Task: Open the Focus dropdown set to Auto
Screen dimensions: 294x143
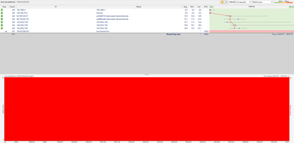Action: [265, 2]
